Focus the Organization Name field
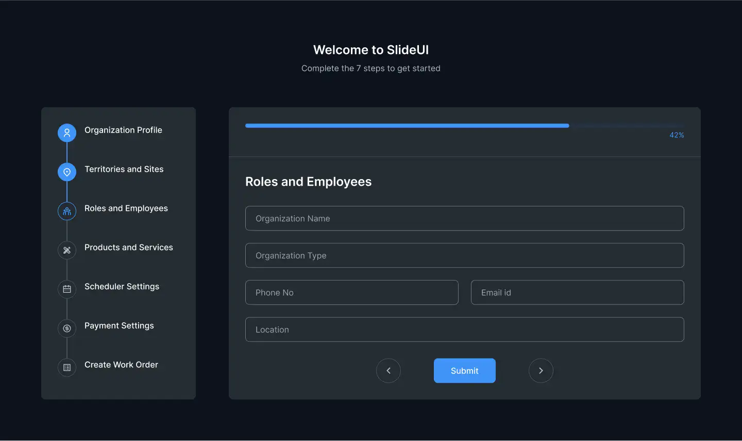The width and height of the screenshot is (742, 441). (x=465, y=218)
